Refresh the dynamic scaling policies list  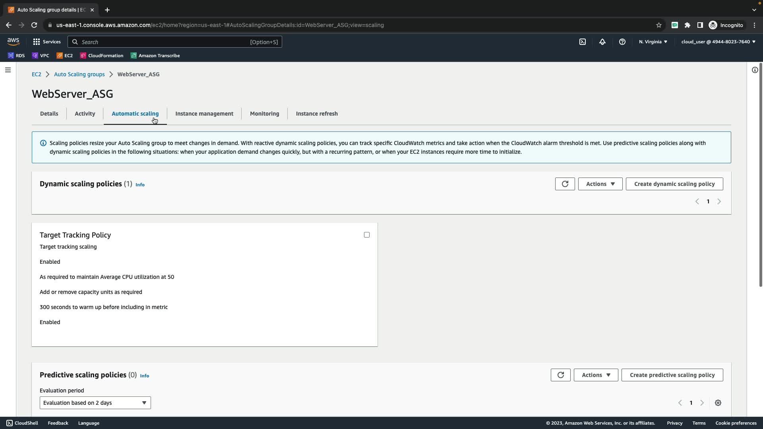(565, 184)
